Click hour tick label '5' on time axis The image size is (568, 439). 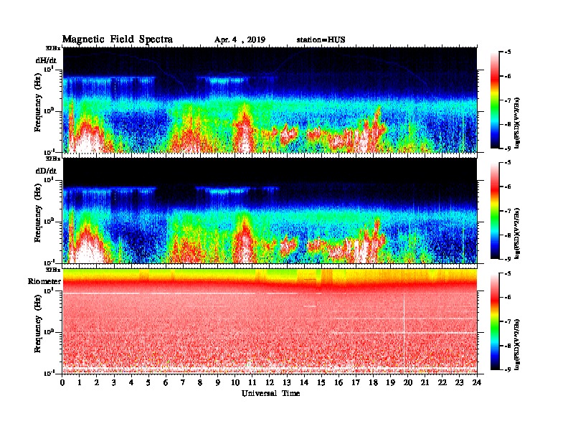[x=149, y=383]
